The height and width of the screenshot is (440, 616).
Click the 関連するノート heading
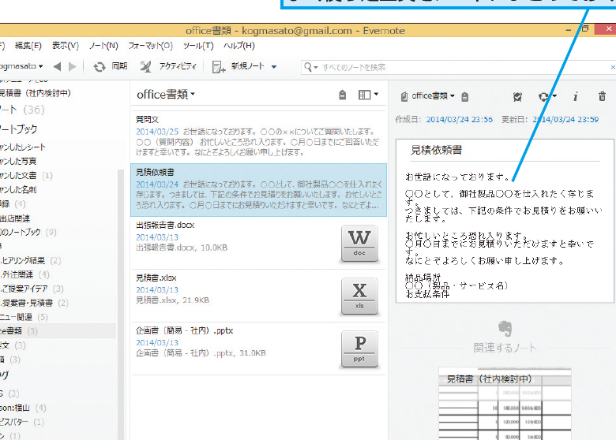[505, 348]
